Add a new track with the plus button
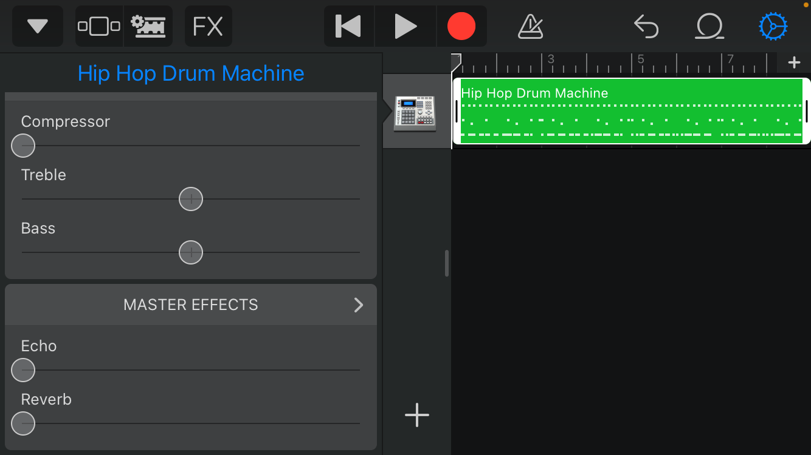The image size is (811, 455). click(416, 416)
